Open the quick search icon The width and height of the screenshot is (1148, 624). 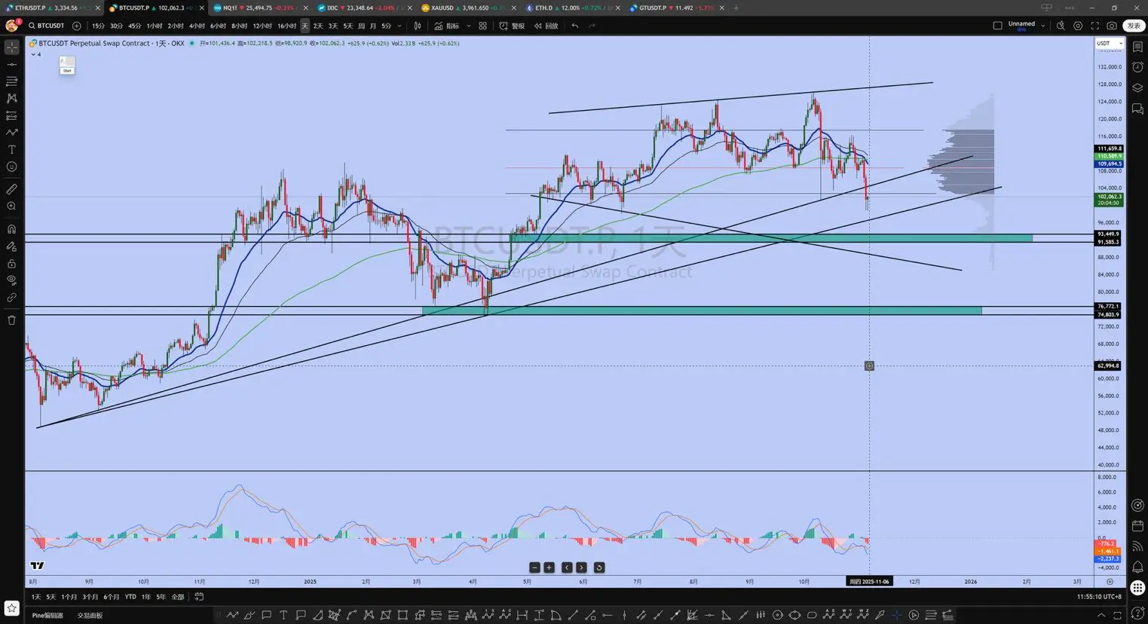tap(1061, 26)
